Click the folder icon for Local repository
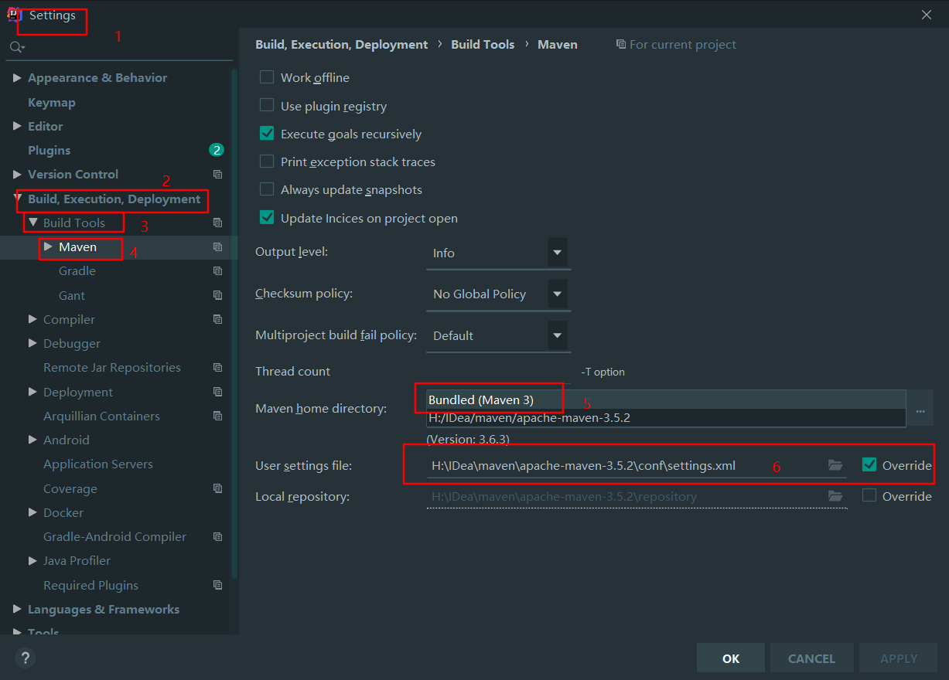 point(835,496)
